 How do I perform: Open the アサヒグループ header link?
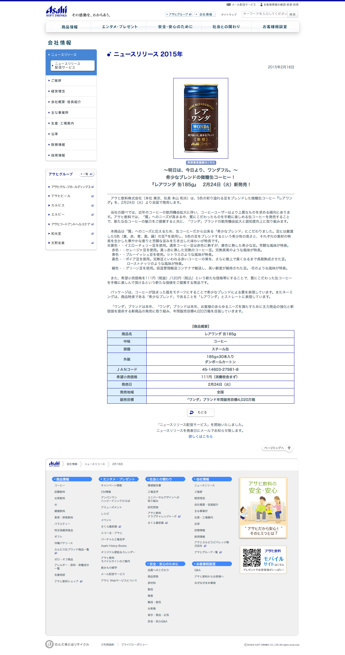179,14
